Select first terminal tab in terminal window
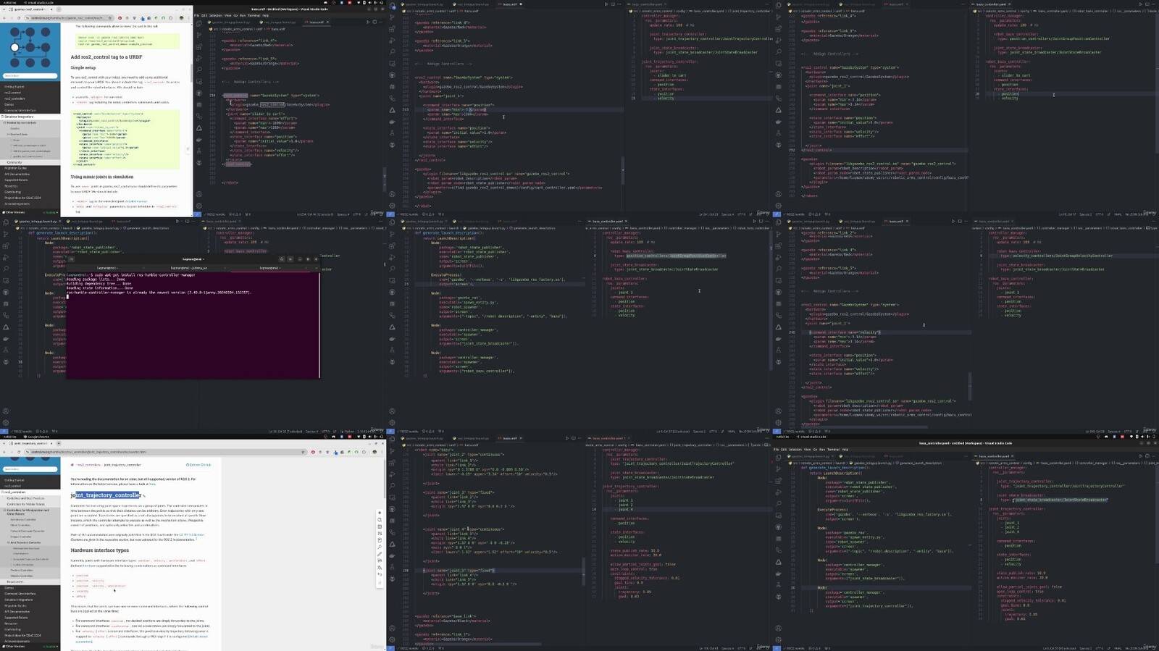Image resolution: width=1159 pixels, height=651 pixels. [x=106, y=268]
